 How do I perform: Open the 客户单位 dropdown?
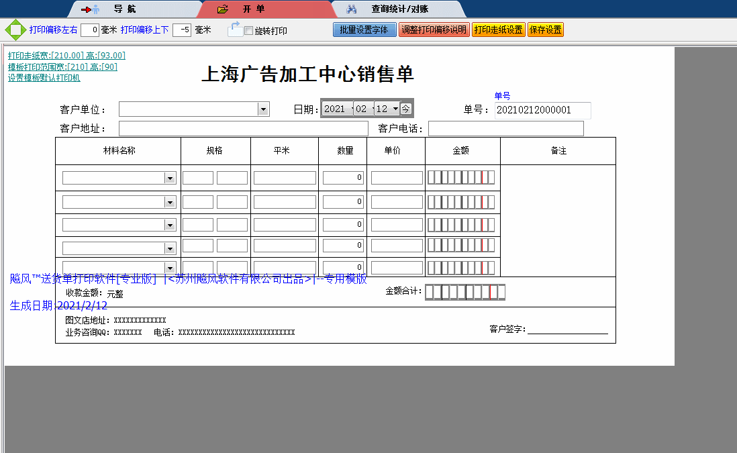pyautogui.click(x=263, y=109)
